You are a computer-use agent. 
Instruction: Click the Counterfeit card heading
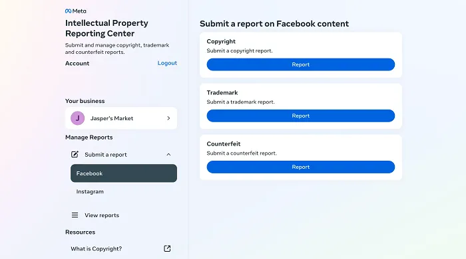coord(224,144)
